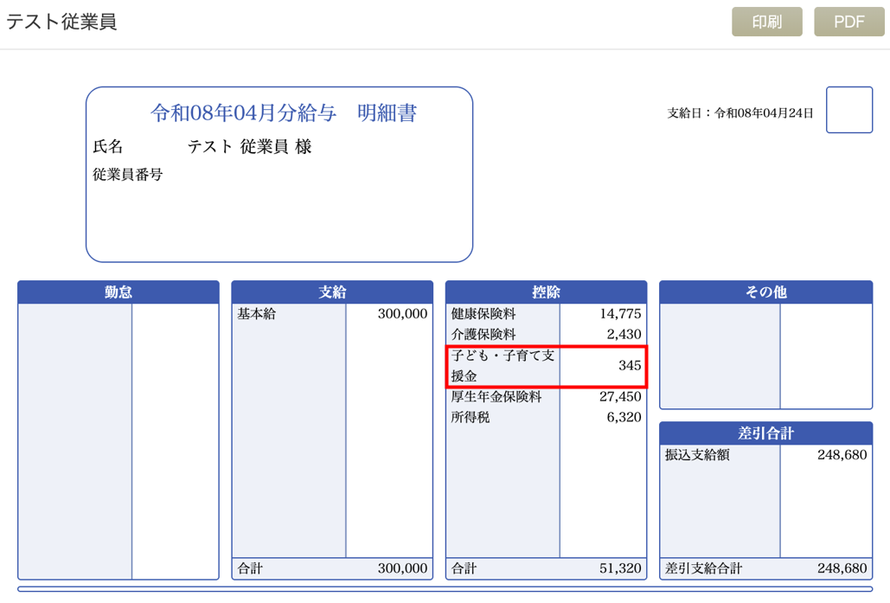Screen dimensions: 890x603
Task: Click the 基本給 amount 300,000
Action: 402,313
